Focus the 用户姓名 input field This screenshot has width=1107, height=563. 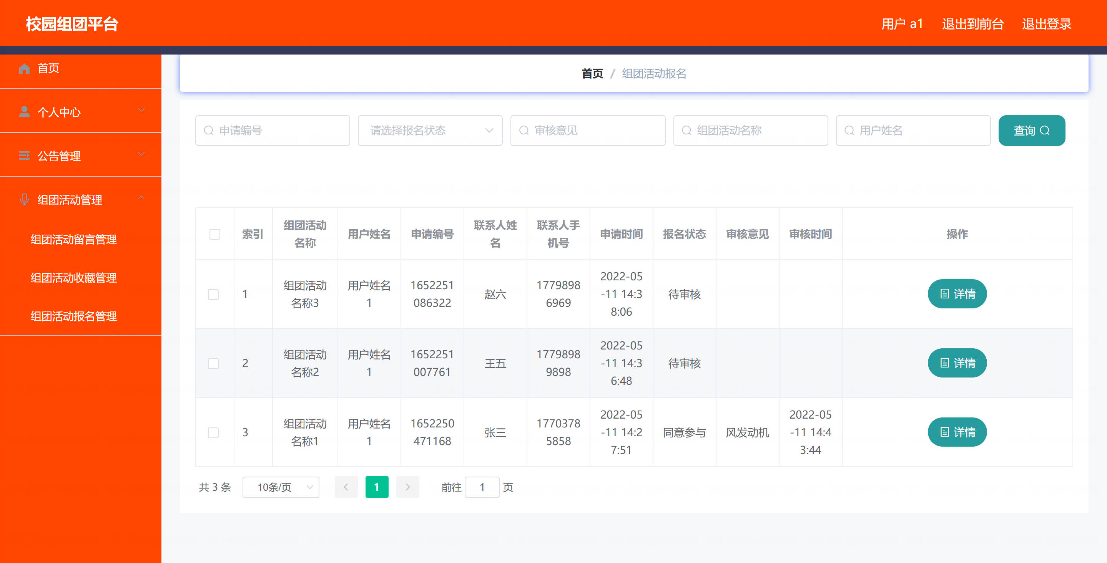pyautogui.click(x=913, y=130)
